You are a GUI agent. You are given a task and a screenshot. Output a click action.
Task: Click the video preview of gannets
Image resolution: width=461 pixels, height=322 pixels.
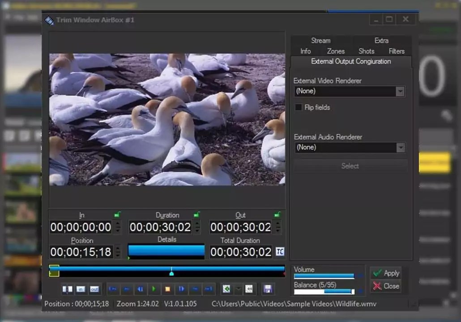point(167,119)
